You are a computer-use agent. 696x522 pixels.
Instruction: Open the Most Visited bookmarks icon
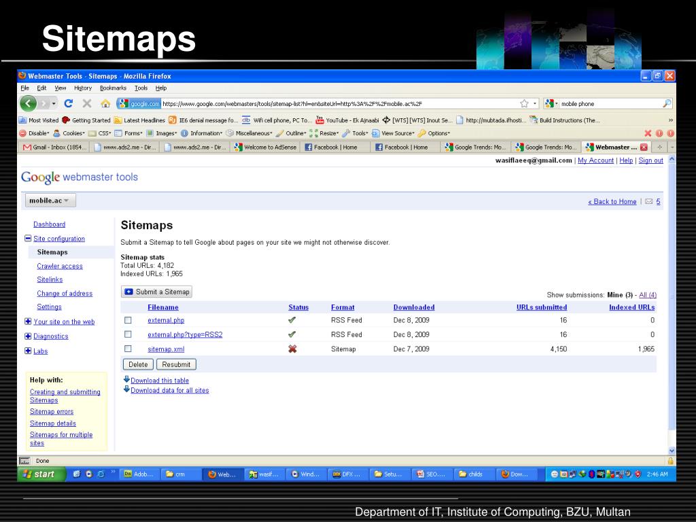22,120
